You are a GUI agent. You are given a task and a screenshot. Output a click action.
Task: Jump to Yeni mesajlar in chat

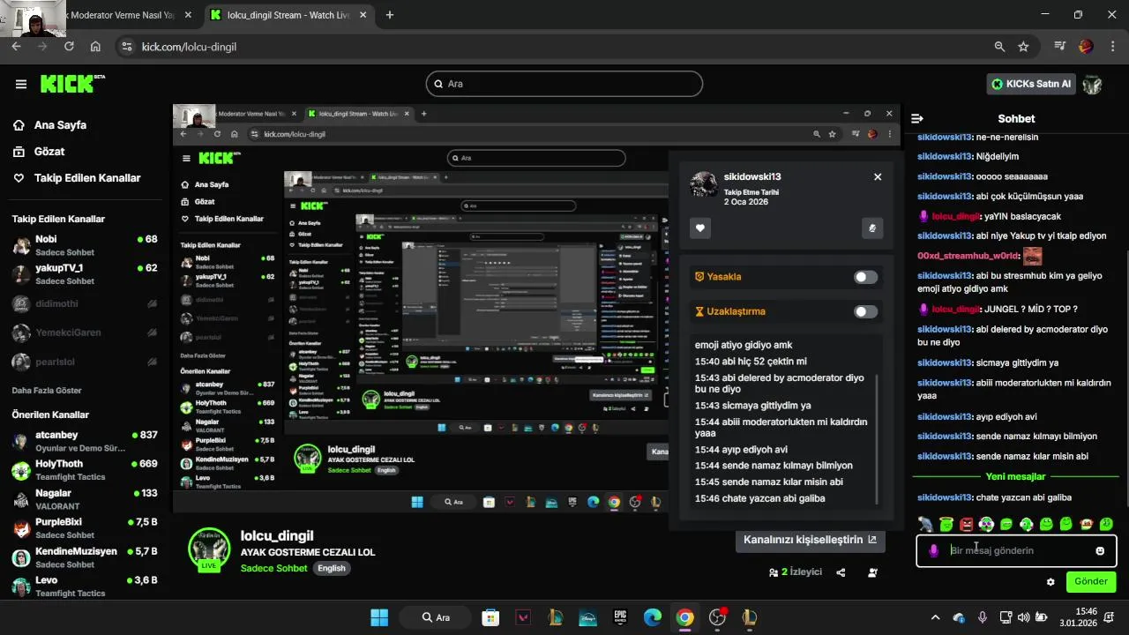point(1015,477)
